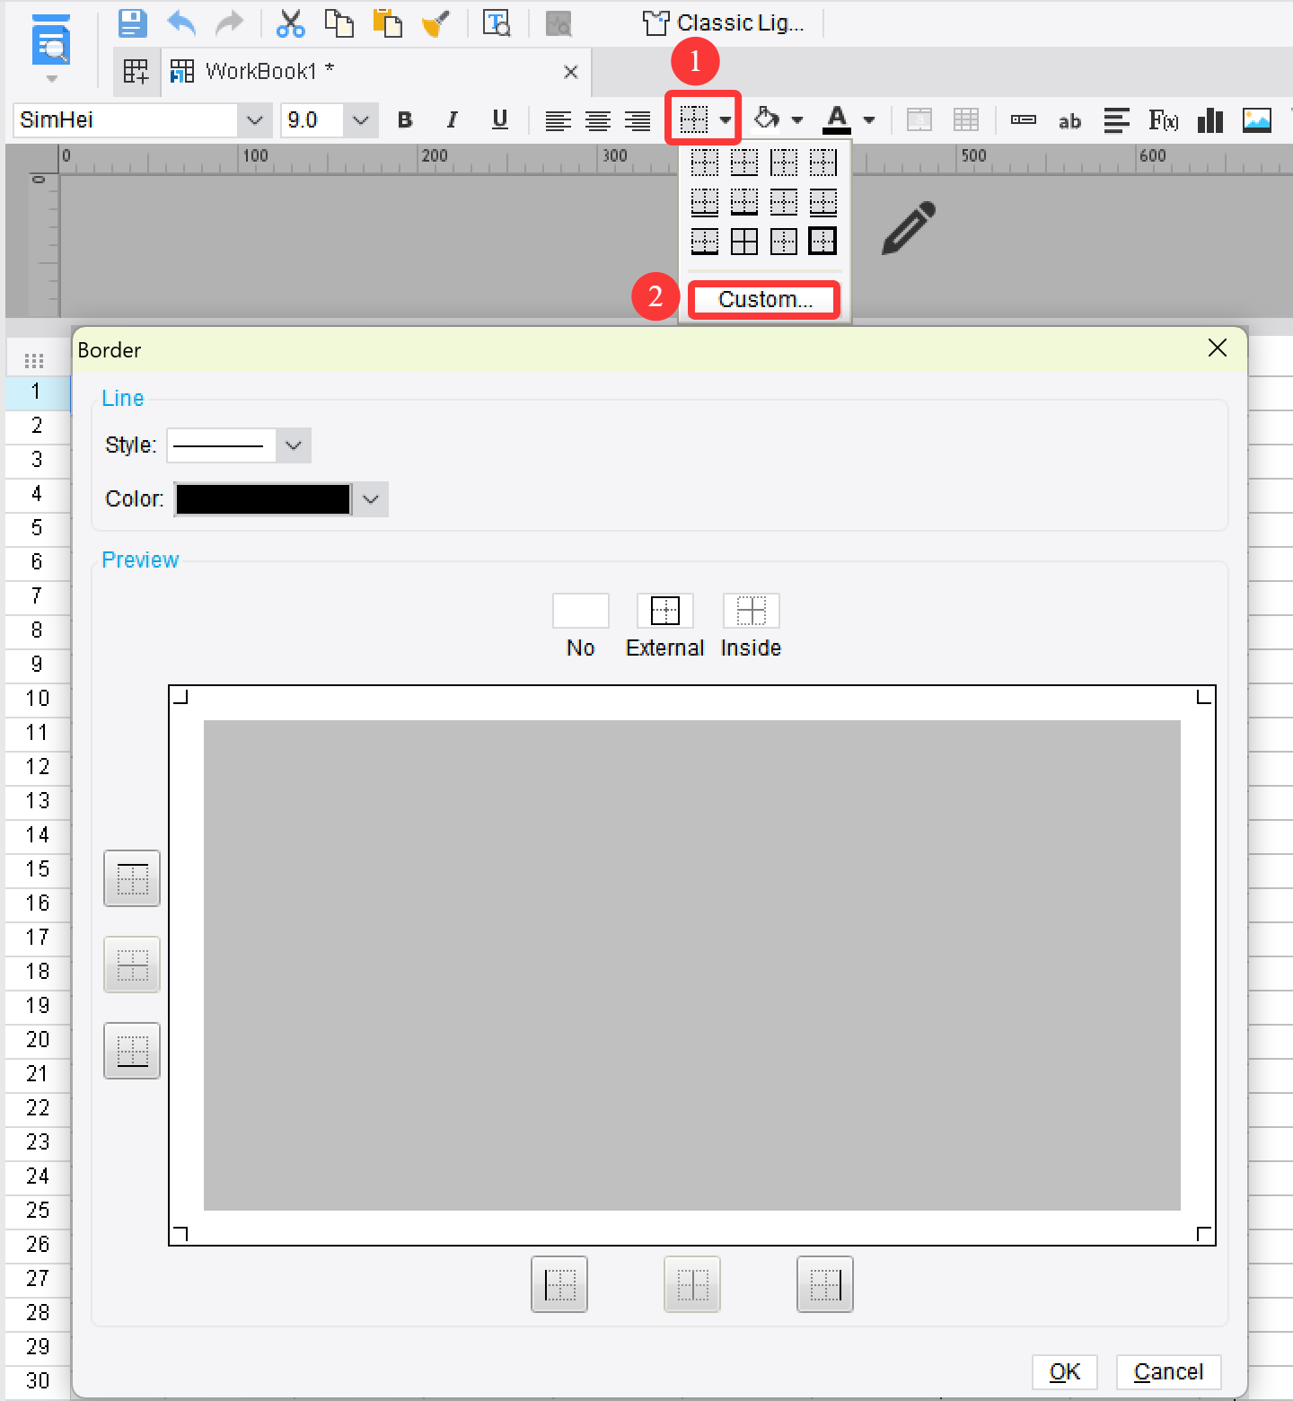Image resolution: width=1293 pixels, height=1401 pixels.
Task: Open the border line Style dropdown
Action: pyautogui.click(x=293, y=445)
